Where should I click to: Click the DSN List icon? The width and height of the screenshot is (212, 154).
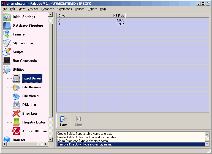(17, 105)
